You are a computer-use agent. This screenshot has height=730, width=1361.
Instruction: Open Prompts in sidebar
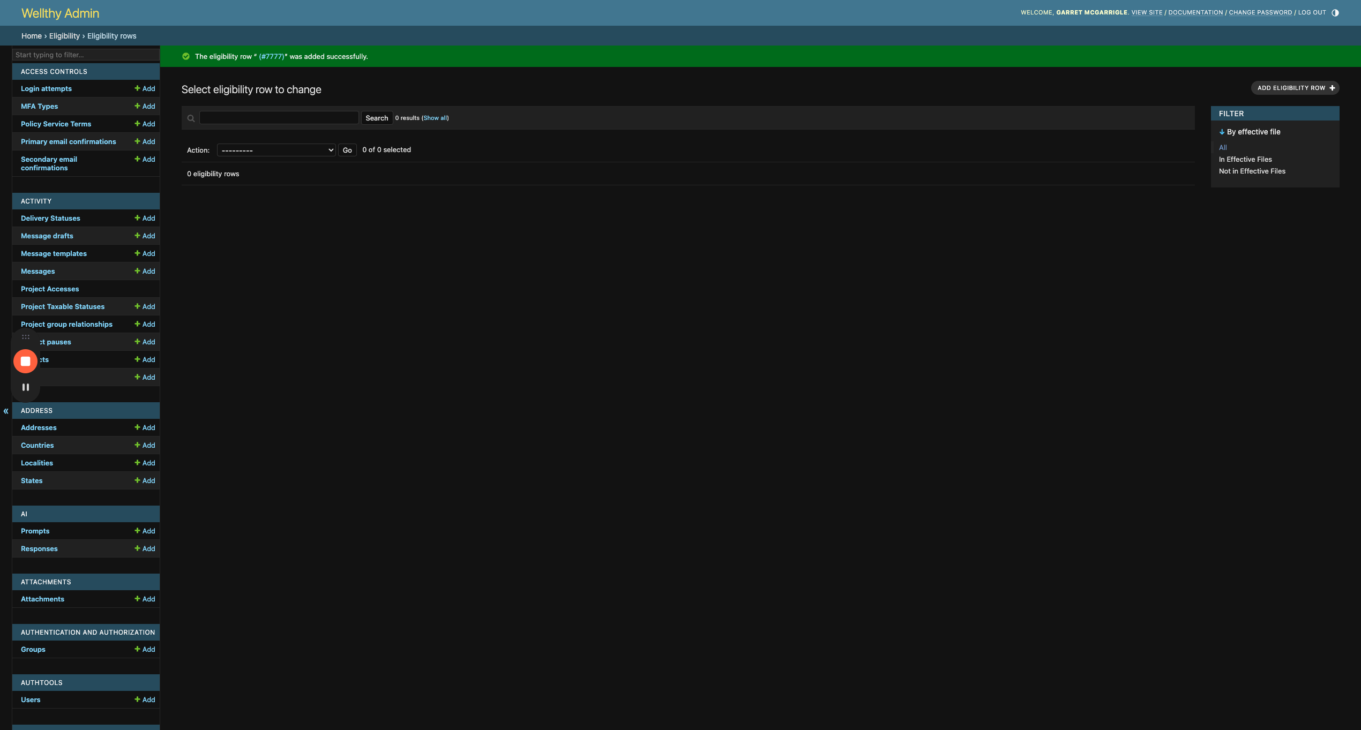(x=35, y=531)
